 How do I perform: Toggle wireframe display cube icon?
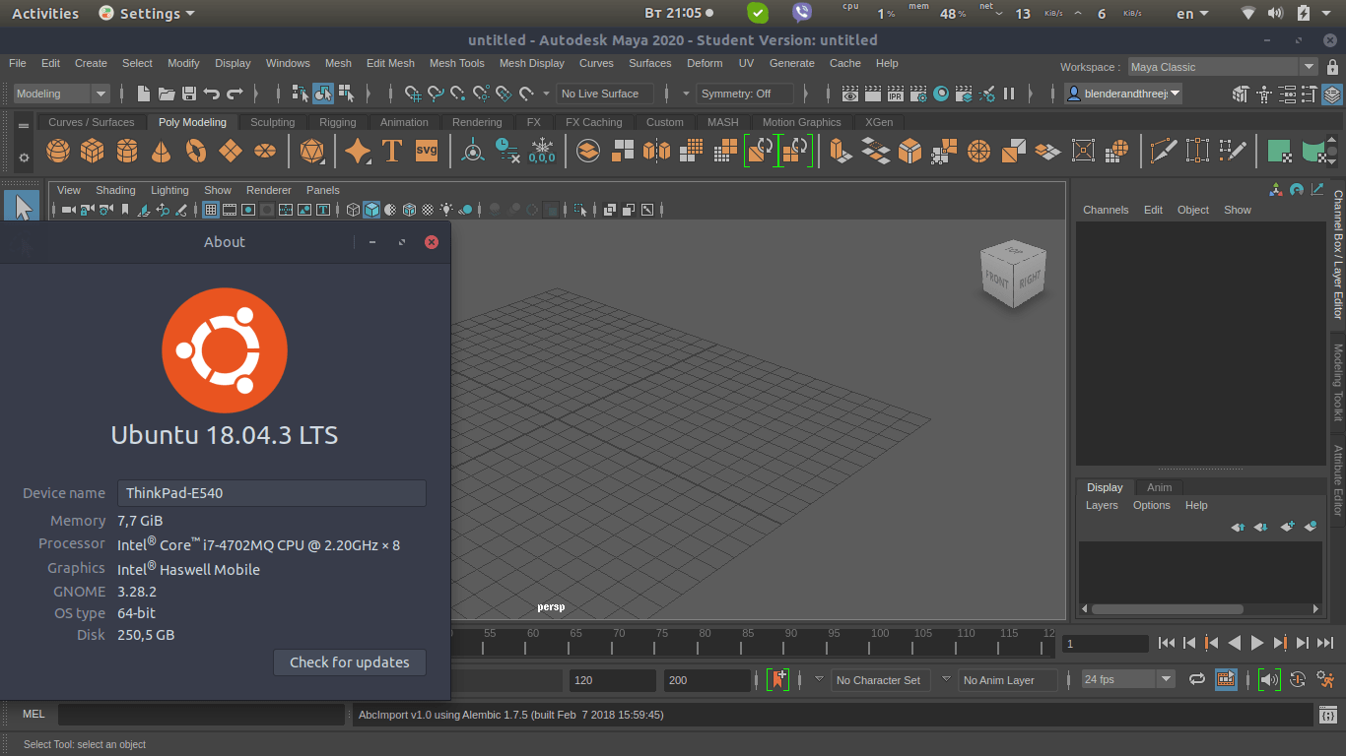point(354,210)
